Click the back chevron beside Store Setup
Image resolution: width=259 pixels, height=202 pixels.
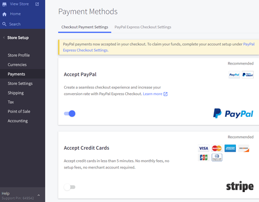pyautogui.click(x=4, y=38)
